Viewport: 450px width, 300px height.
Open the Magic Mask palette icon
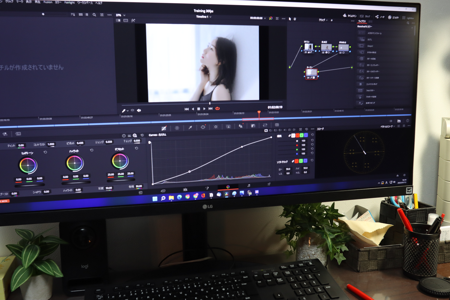pos(228,126)
